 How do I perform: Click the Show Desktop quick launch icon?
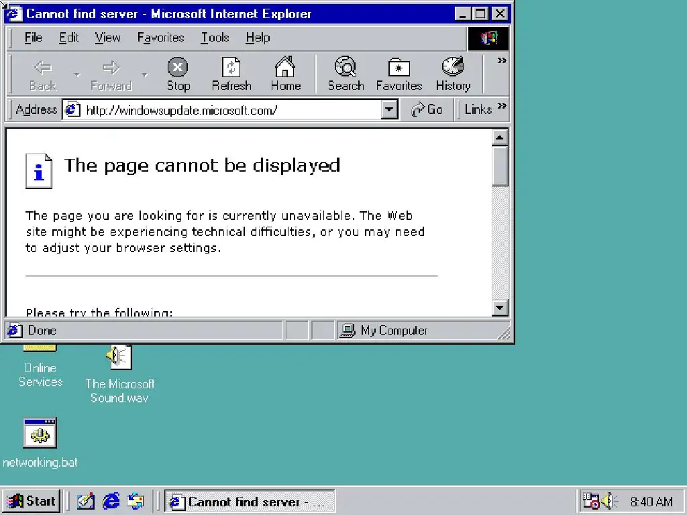pos(86,501)
